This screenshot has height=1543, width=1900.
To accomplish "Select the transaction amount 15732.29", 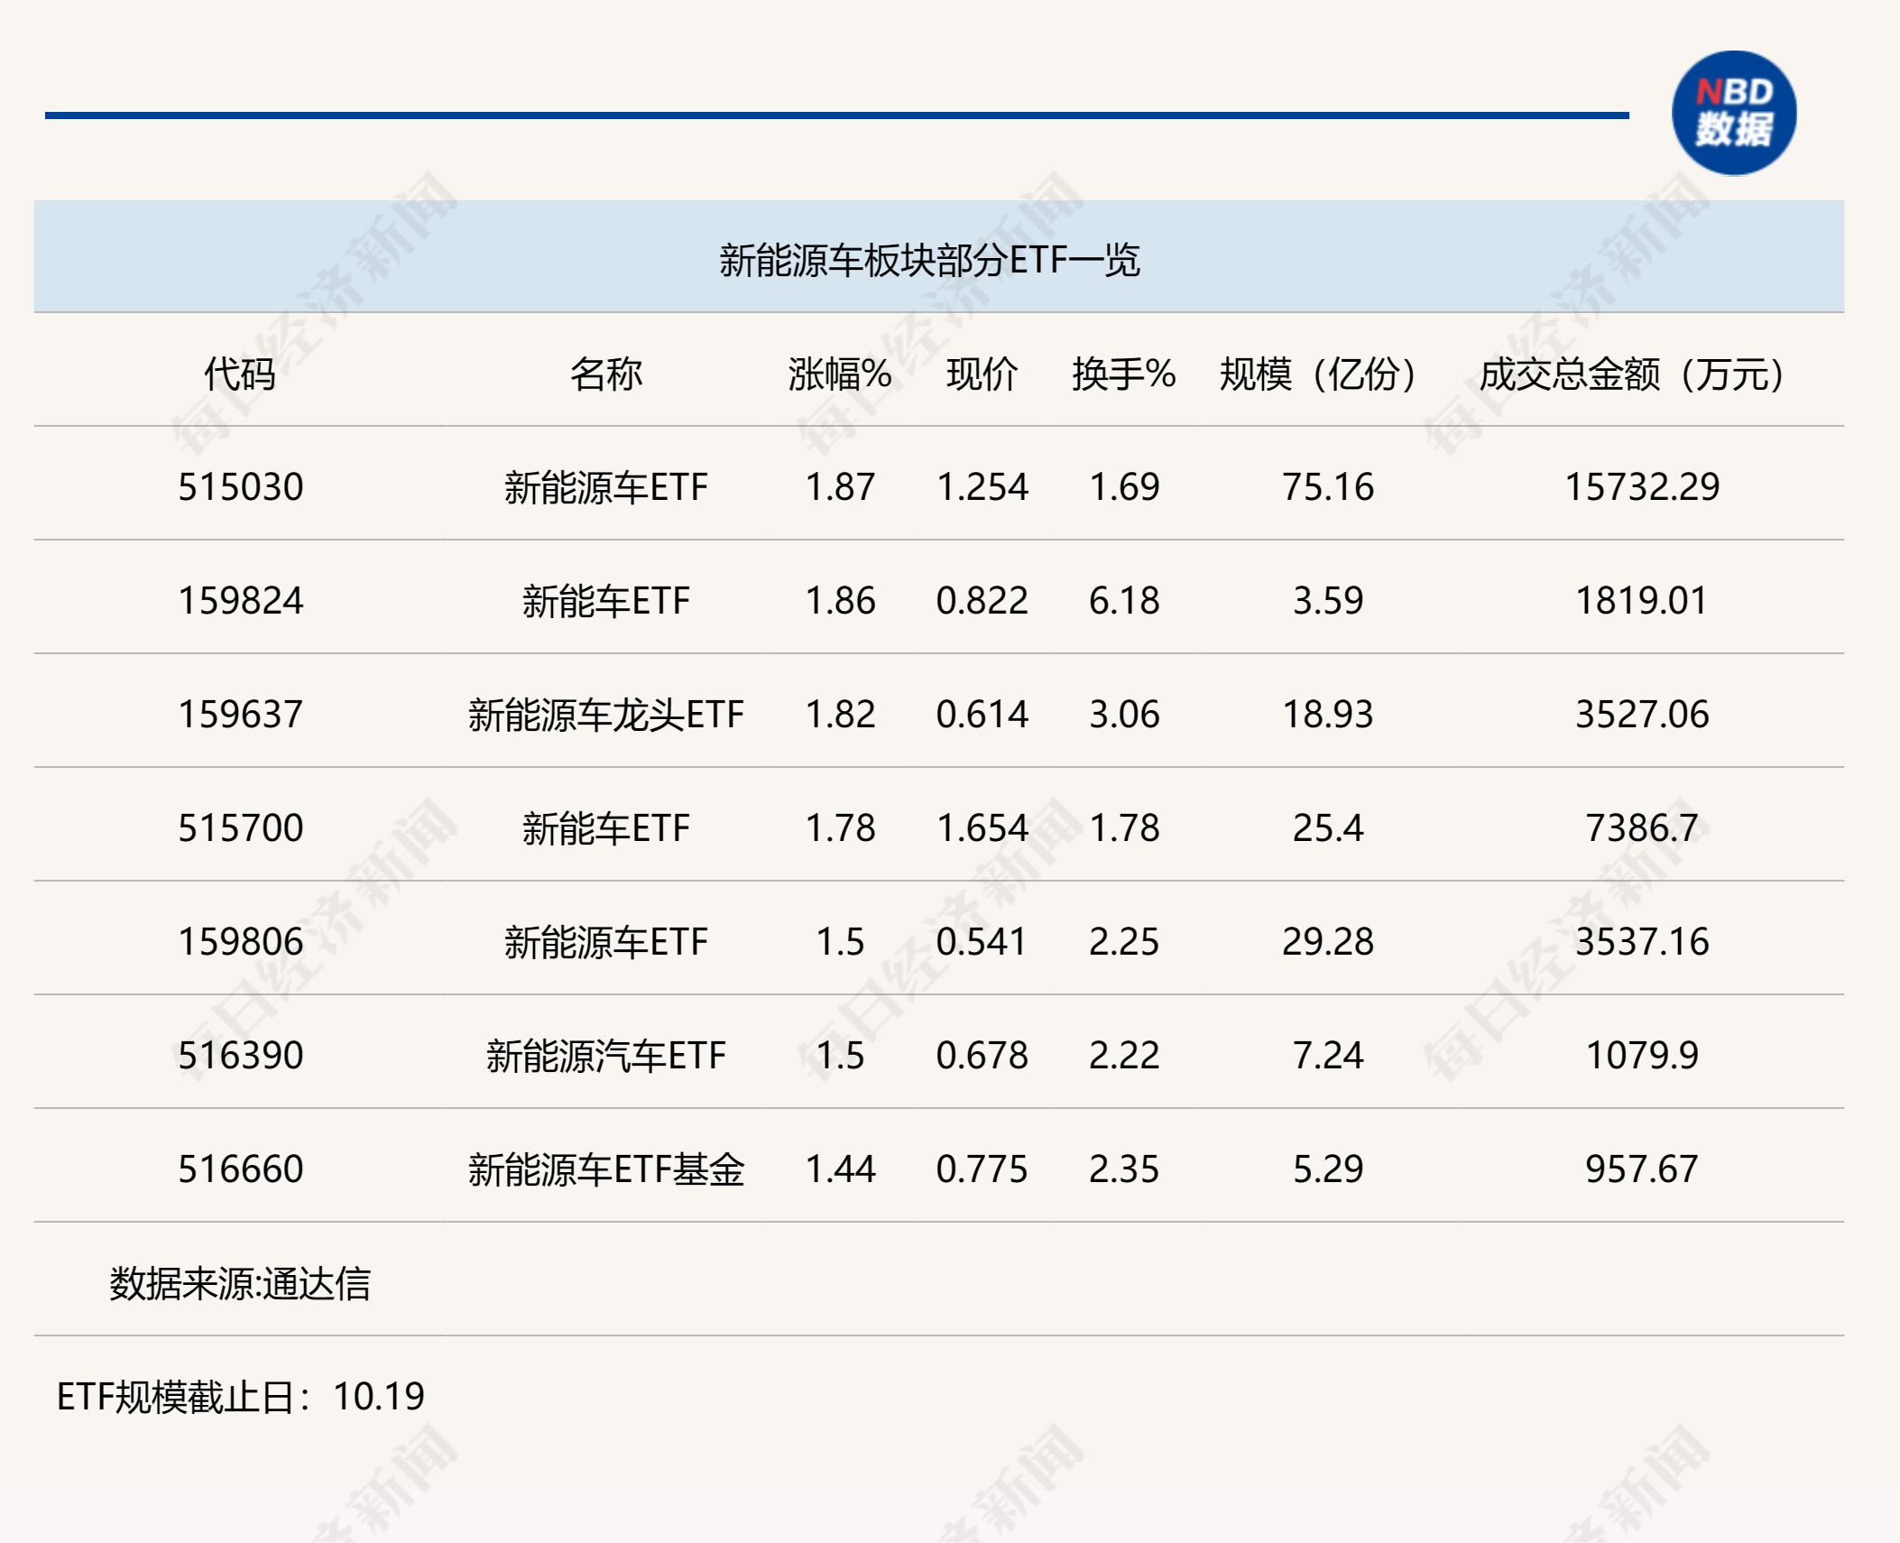I will pyautogui.click(x=1642, y=487).
